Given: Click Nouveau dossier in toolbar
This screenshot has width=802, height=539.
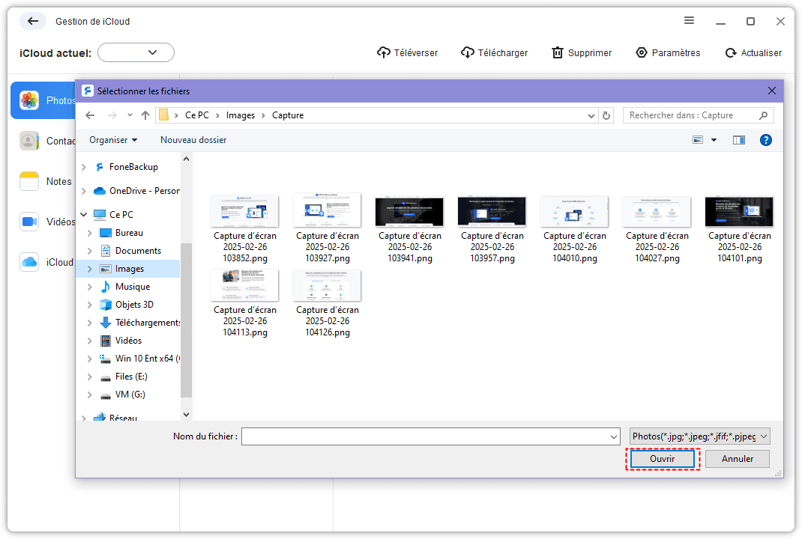Looking at the screenshot, I should [193, 140].
